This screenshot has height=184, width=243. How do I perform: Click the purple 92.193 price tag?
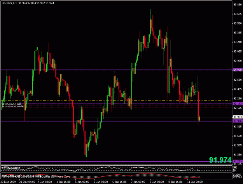click(238, 104)
